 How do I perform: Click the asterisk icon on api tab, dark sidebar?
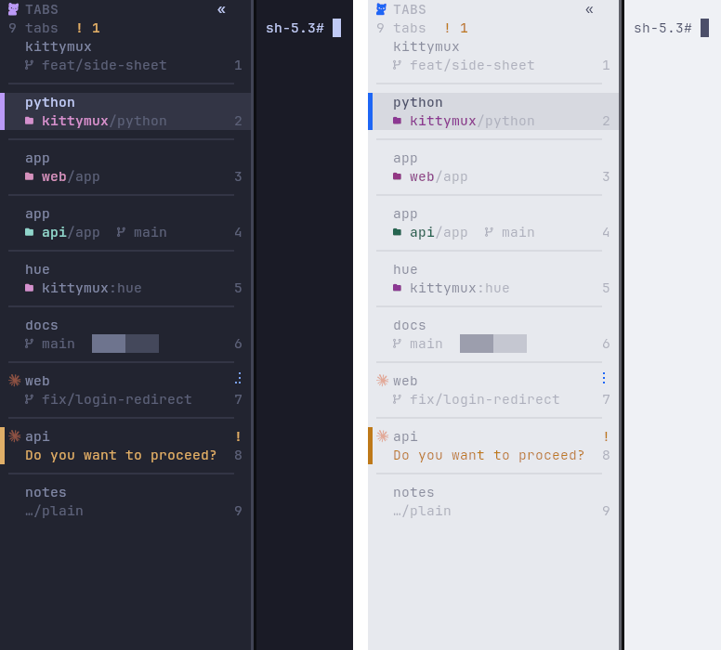click(15, 435)
